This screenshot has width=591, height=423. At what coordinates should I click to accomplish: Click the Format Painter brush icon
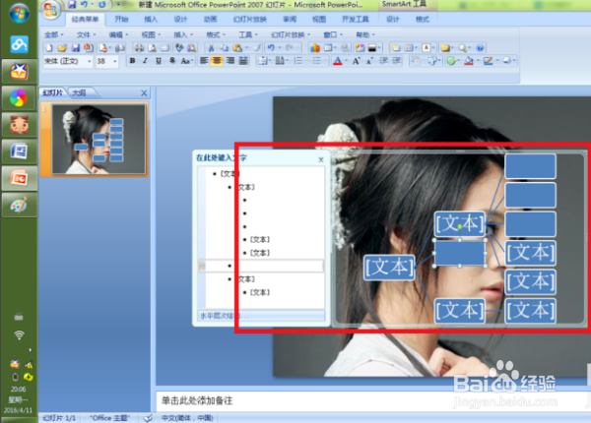(257, 48)
